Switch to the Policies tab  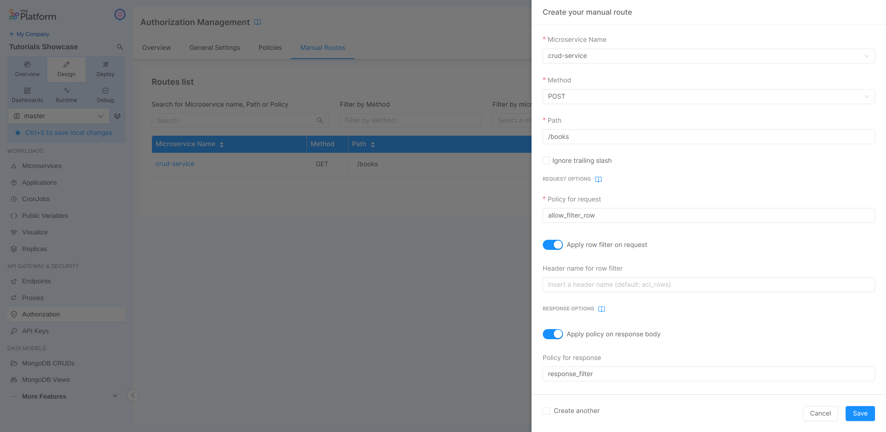click(x=270, y=48)
